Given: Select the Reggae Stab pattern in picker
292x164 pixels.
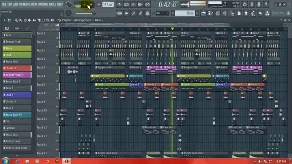Looking at the screenshot, I should [x=17, y=41].
